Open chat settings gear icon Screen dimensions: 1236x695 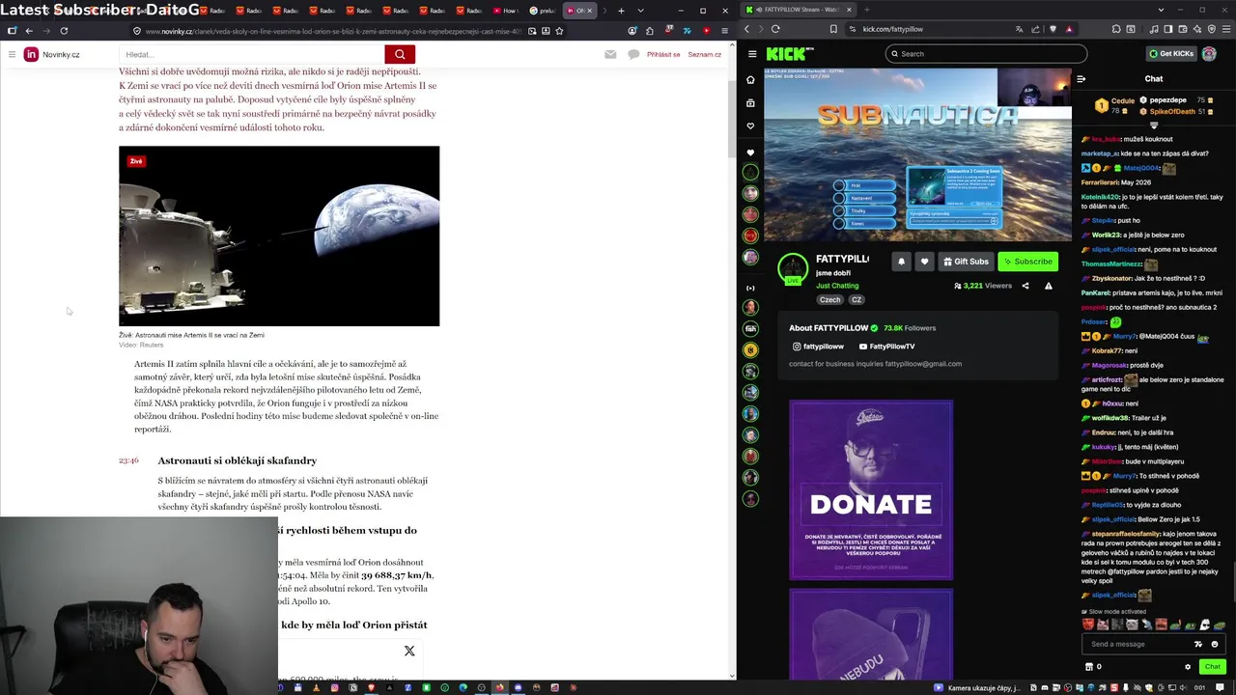(x=1188, y=666)
